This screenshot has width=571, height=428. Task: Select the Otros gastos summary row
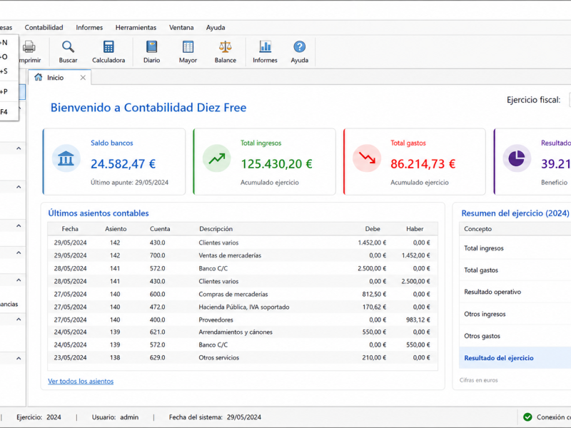515,336
